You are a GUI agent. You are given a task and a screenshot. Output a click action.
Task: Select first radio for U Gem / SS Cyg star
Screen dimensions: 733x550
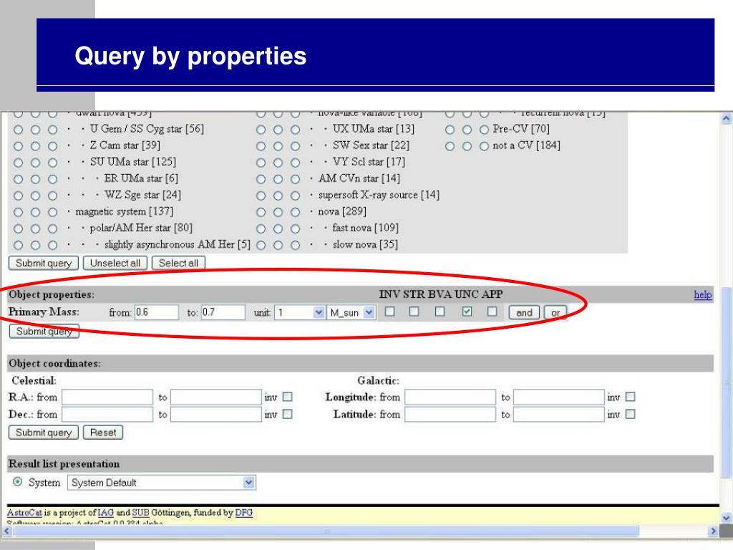click(18, 130)
